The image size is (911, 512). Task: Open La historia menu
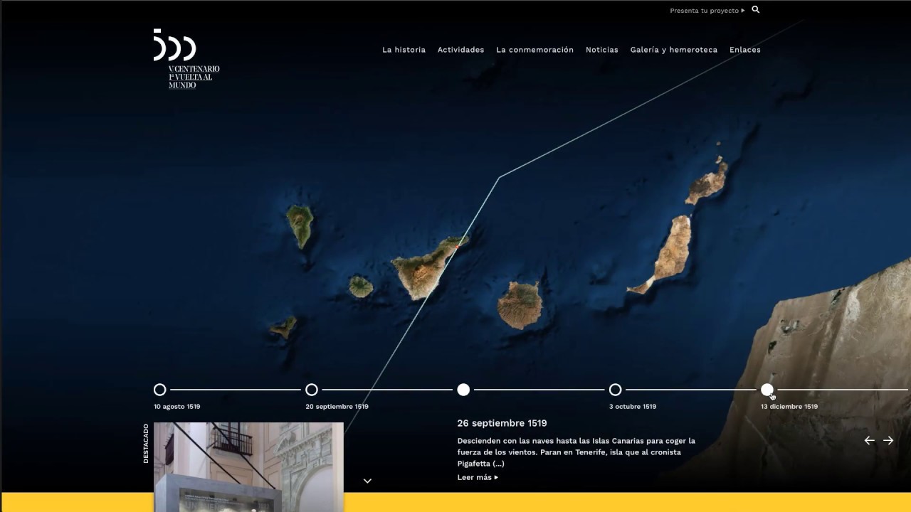coord(404,50)
